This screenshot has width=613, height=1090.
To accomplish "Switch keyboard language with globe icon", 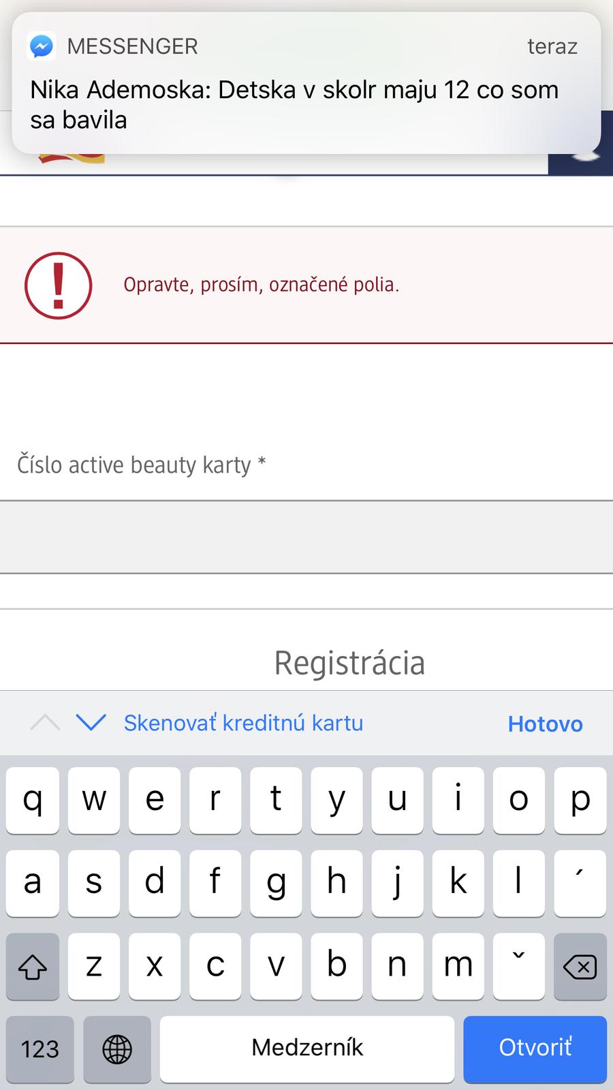I will click(x=117, y=1048).
